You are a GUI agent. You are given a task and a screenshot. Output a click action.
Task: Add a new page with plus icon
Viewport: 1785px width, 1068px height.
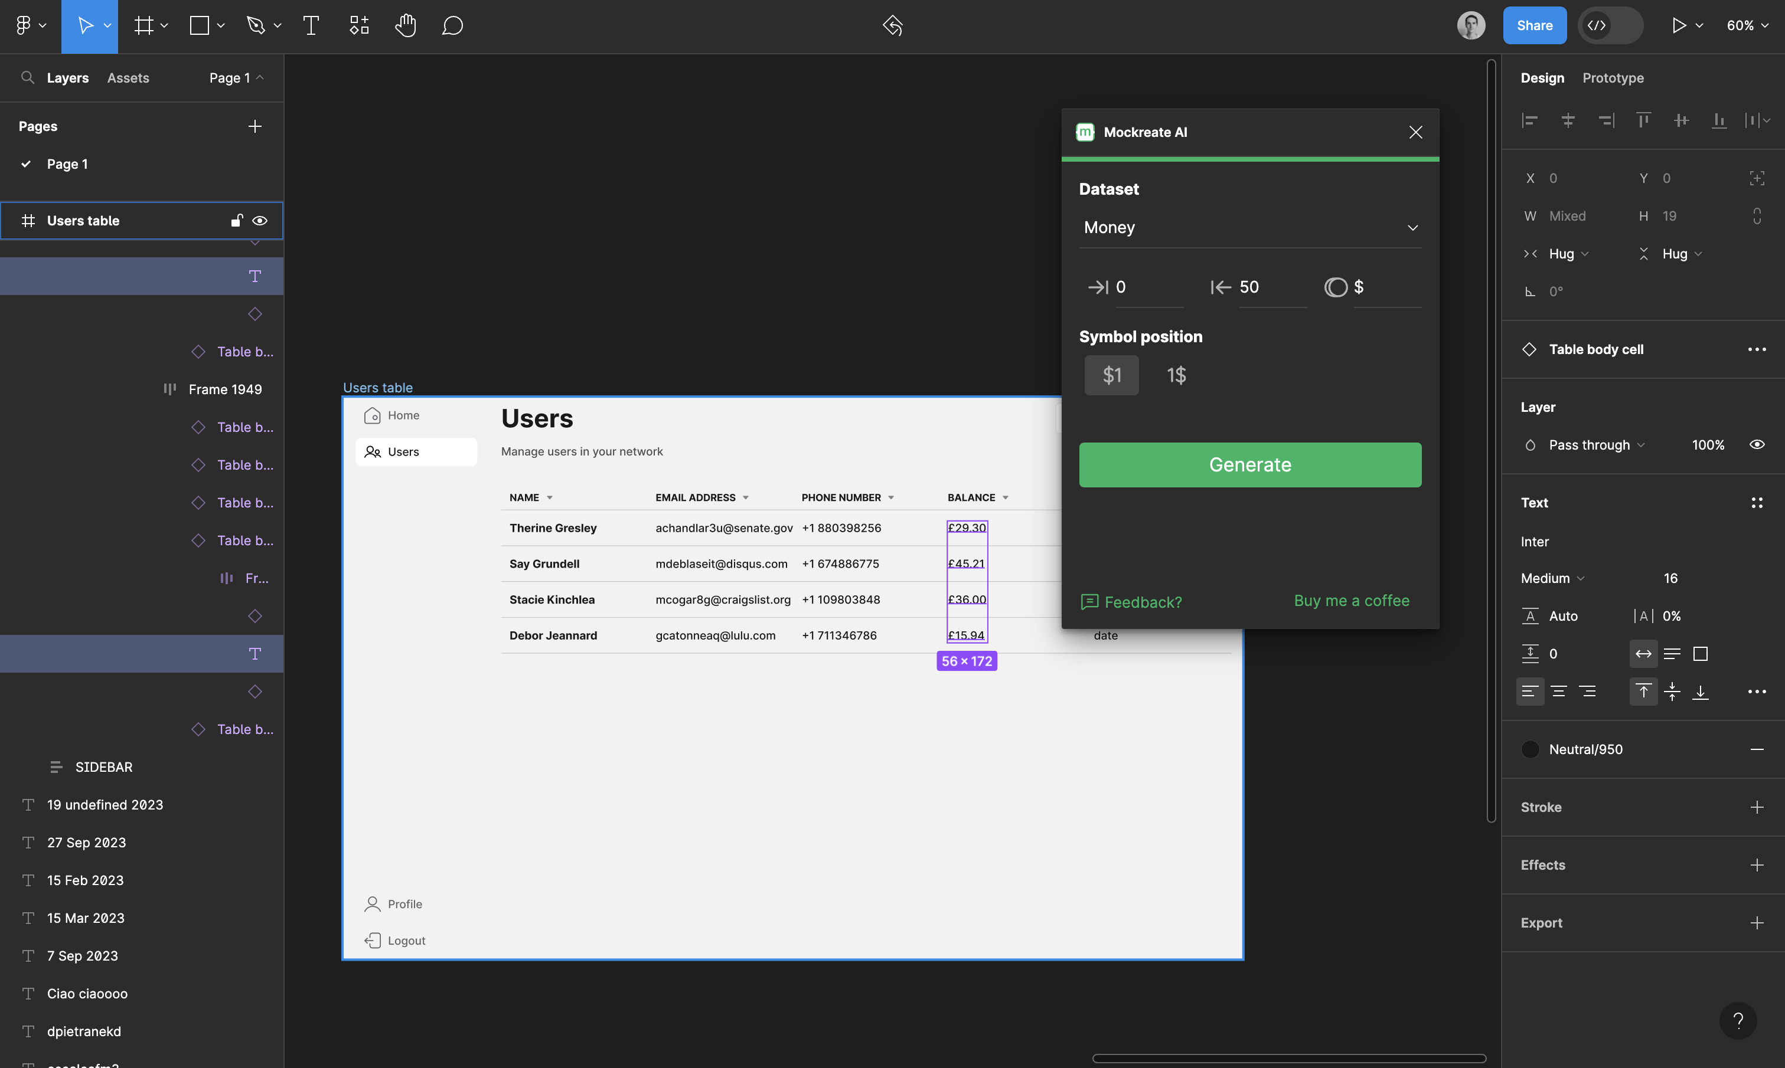click(255, 127)
